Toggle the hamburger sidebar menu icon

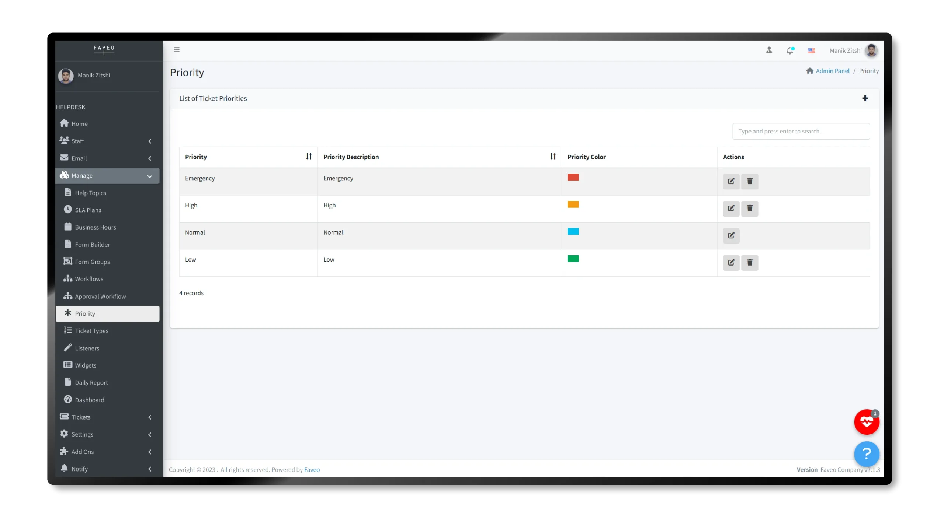[177, 50]
